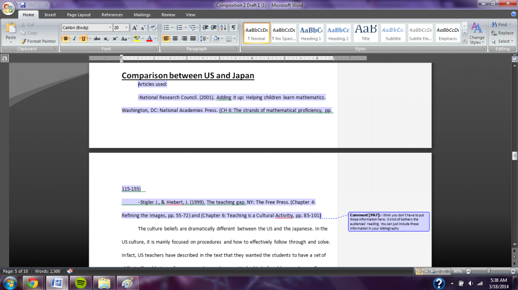This screenshot has height=290, width=518.
Task: Click the zoom slider in status bar
Action: (x=488, y=271)
